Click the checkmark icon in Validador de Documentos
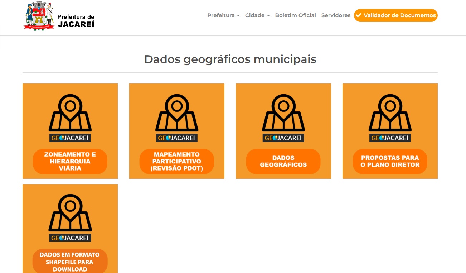 [358, 15]
